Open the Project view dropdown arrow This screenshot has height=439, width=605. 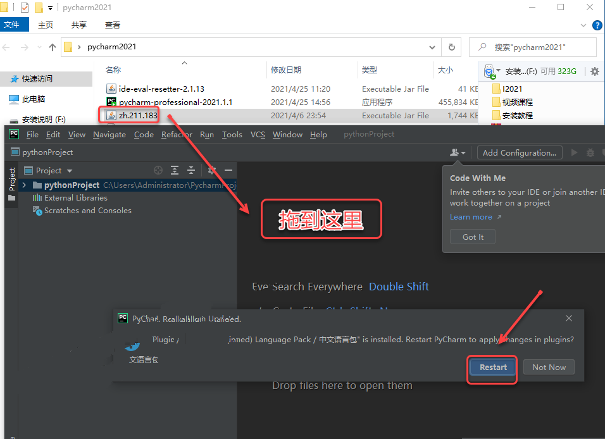(x=70, y=171)
